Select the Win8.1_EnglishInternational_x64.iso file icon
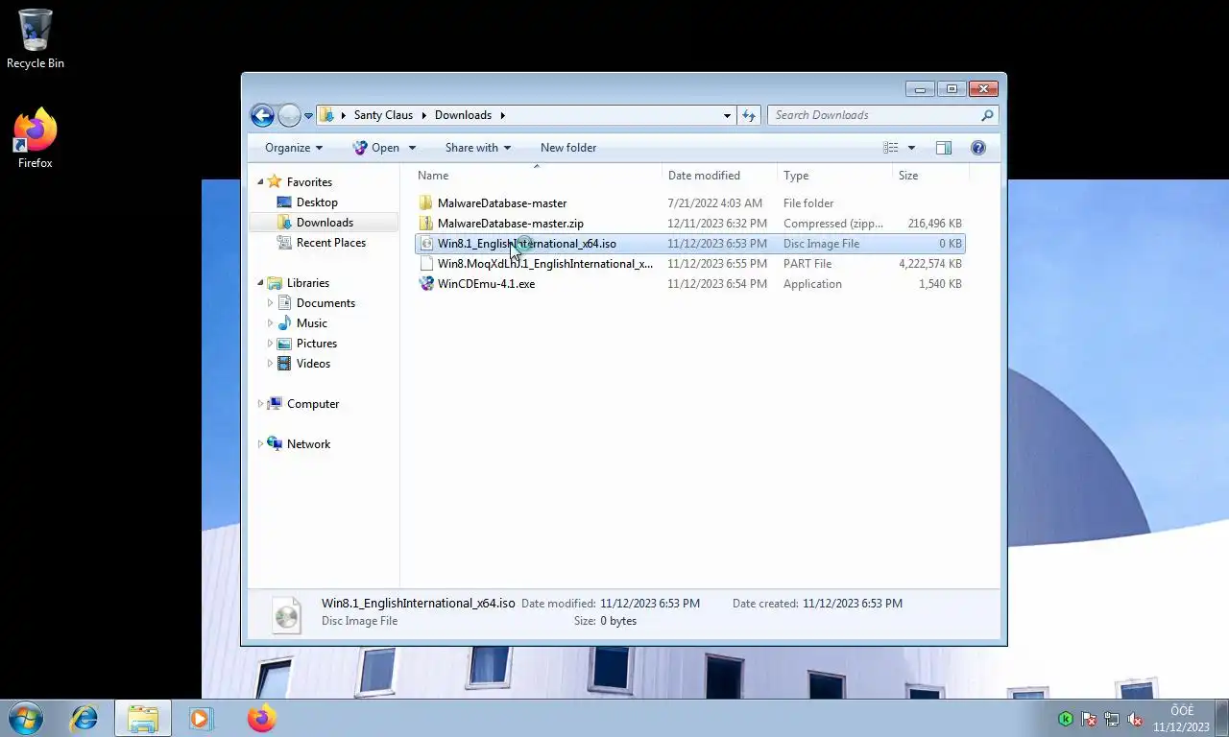 click(426, 244)
